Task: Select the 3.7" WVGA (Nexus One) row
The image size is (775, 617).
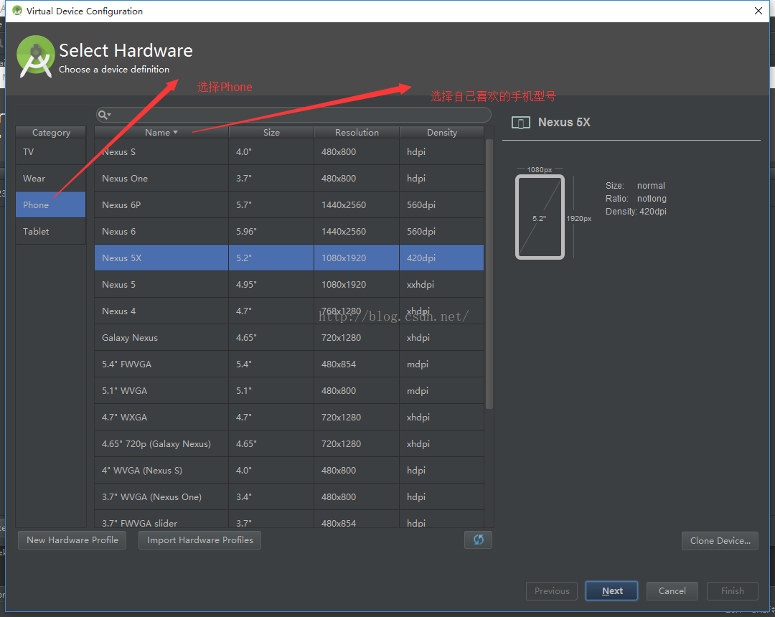Action: click(289, 497)
